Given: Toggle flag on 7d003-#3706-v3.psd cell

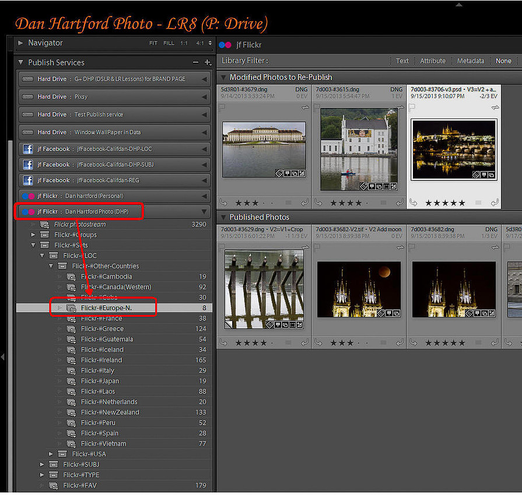Looking at the screenshot, I should click(412, 107).
